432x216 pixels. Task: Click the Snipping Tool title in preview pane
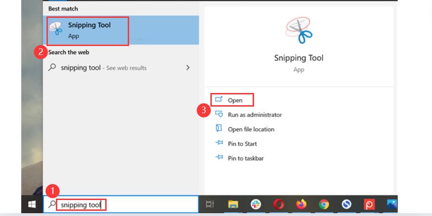point(299,58)
